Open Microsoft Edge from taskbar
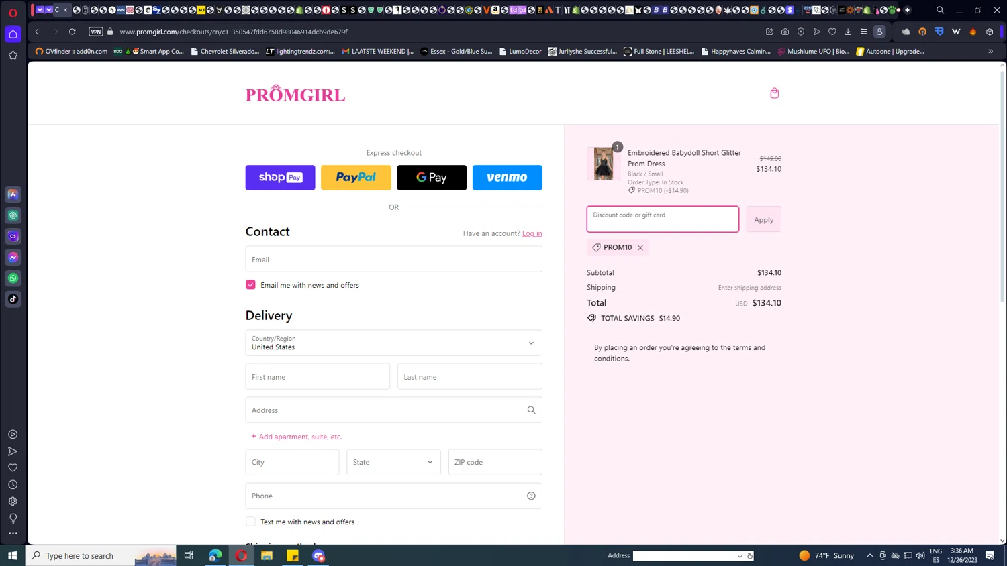The height and width of the screenshot is (566, 1007). (x=215, y=555)
